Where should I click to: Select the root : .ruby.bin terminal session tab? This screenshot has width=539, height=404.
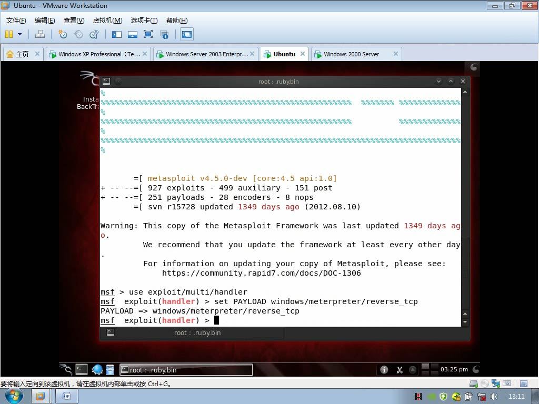192,332
